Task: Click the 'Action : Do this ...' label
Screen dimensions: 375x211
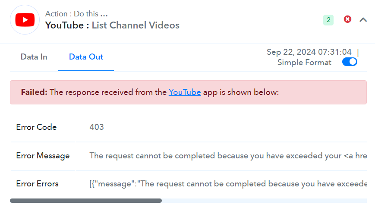Action: (x=76, y=14)
